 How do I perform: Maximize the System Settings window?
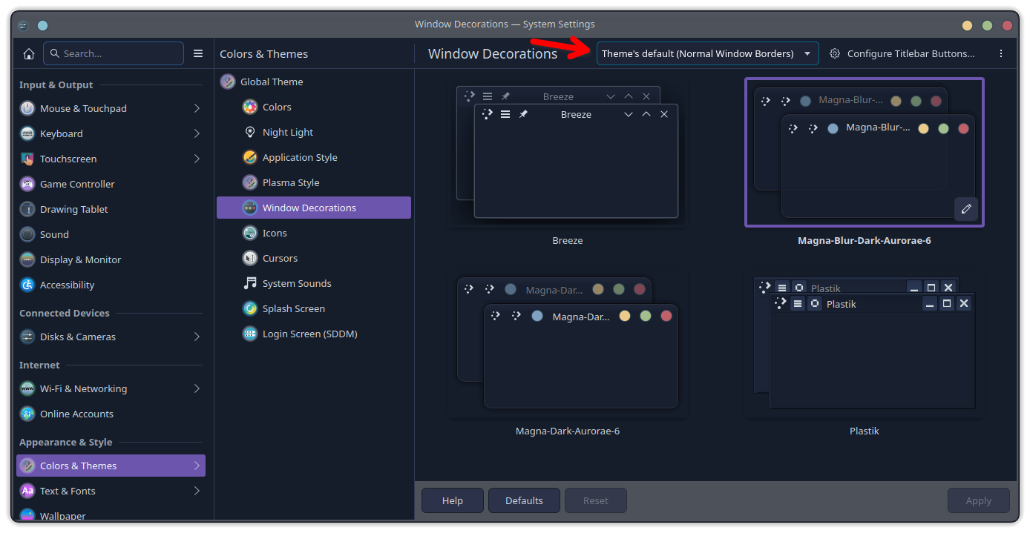pos(987,25)
